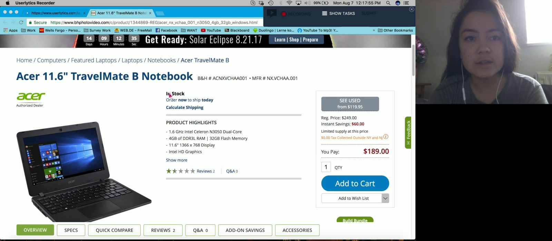Go to Home breadcrumb
This screenshot has width=552, height=241.
click(24, 60)
